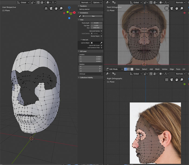Viewport: 189px width, 165px height.
Task: Open Normals dropdown in Right Orthographic header
Action: coord(180,74)
